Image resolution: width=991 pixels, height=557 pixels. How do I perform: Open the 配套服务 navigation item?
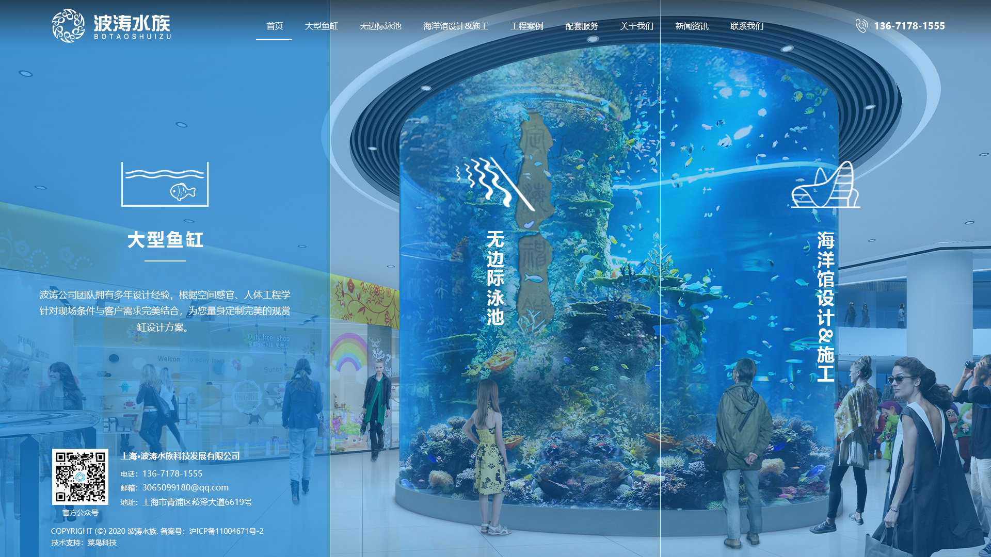click(x=582, y=26)
